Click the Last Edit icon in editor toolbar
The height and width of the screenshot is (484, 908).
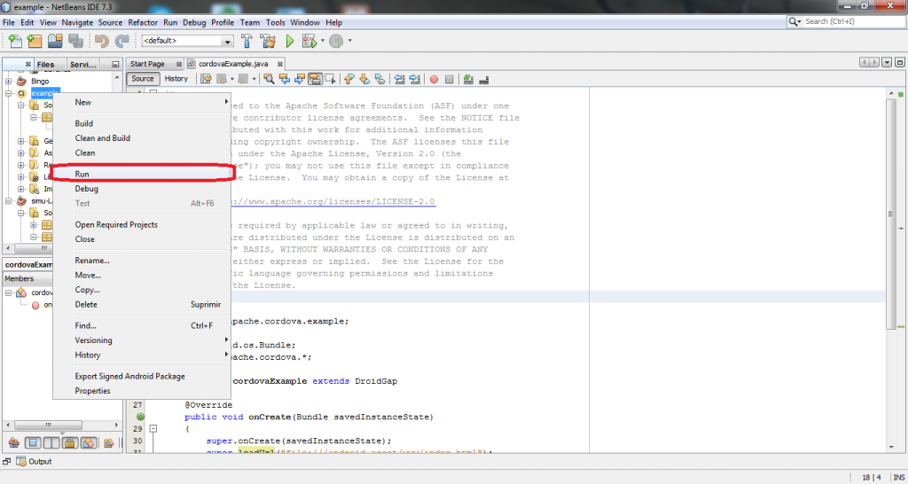206,79
